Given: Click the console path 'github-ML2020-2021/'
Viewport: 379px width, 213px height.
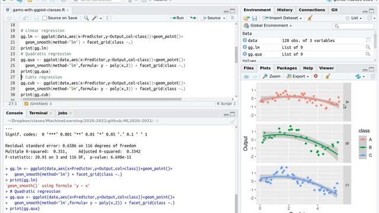Looking at the screenshot, I should (130, 121).
